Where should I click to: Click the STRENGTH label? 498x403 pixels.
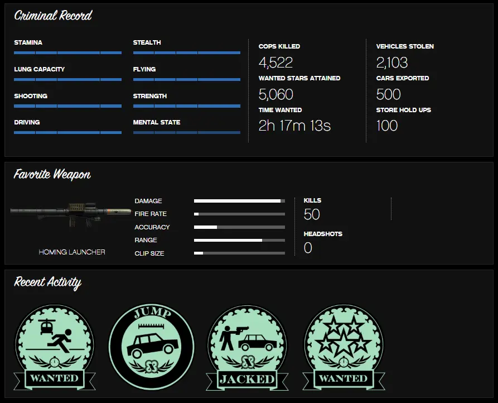tap(149, 96)
